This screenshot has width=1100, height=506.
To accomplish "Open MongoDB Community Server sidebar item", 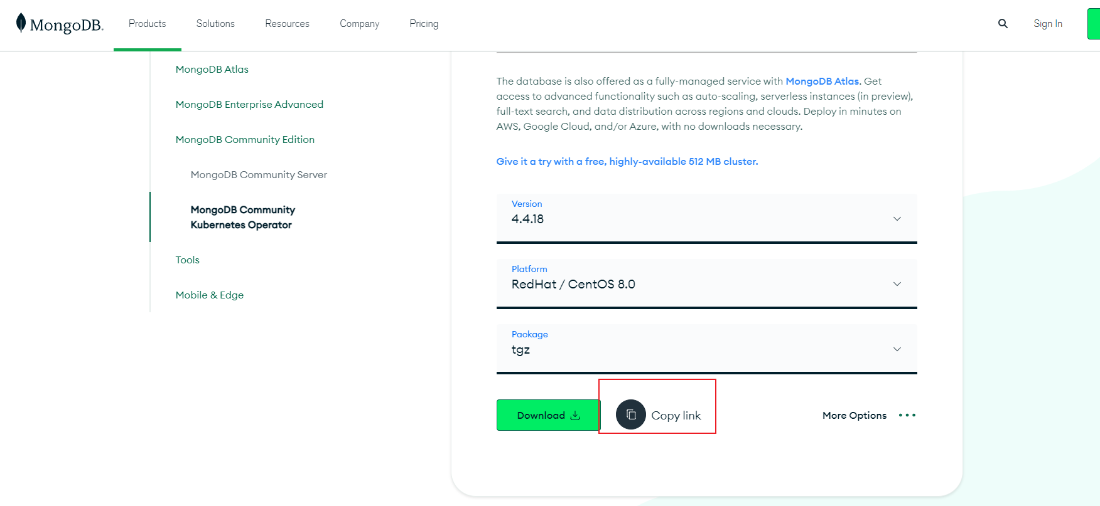I will (259, 174).
